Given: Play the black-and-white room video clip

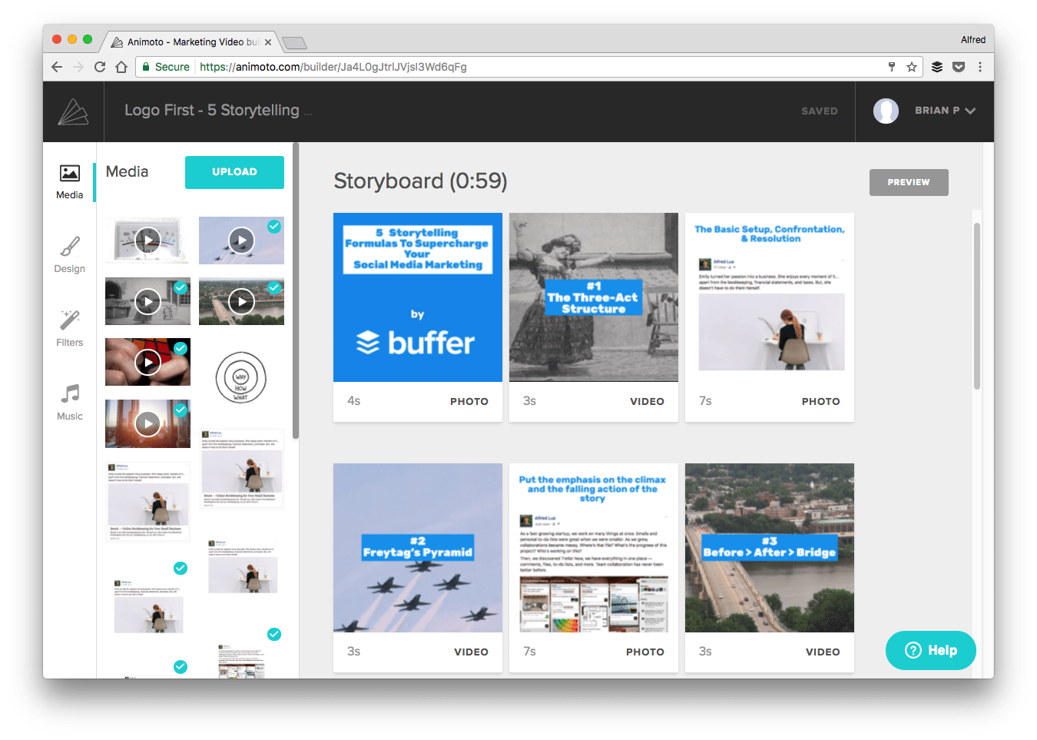Looking at the screenshot, I should coord(147,301).
